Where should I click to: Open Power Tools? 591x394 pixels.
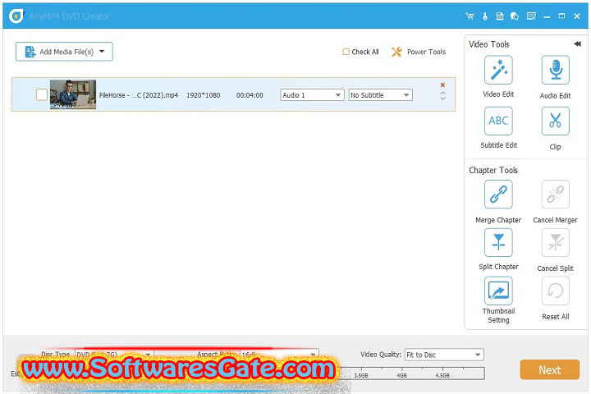419,52
